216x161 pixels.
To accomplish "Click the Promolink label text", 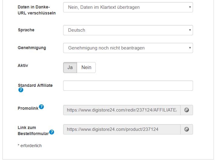I will point(28,108).
